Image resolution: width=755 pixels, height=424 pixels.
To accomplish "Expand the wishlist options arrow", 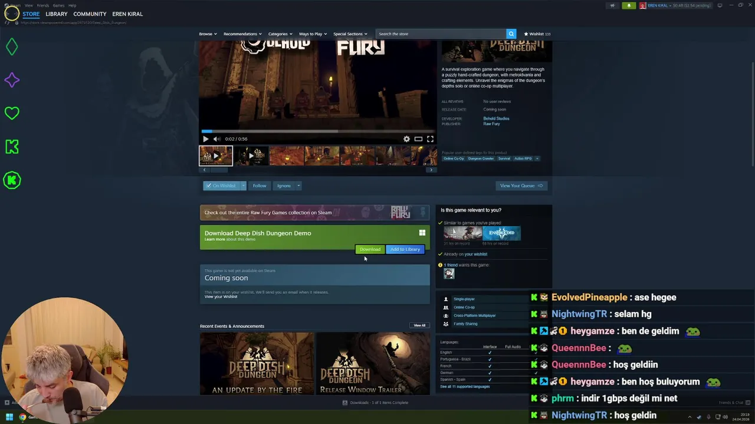I will (x=243, y=185).
